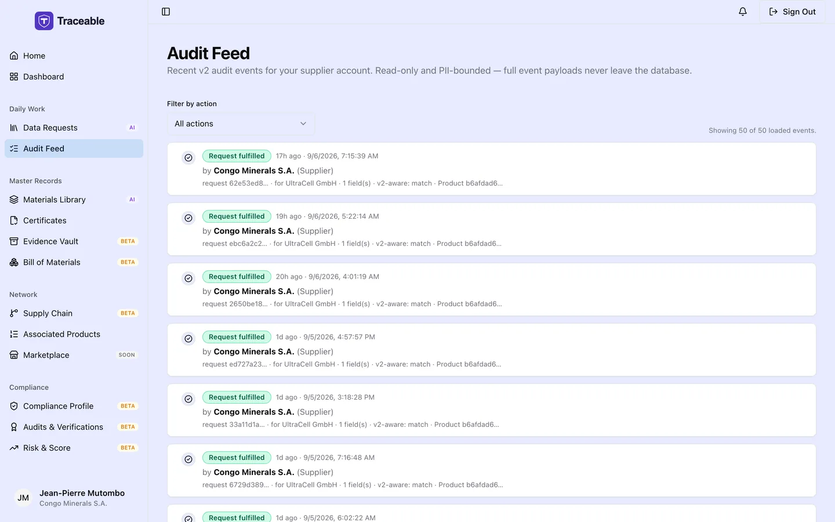Open the Home page
Image resolution: width=835 pixels, height=522 pixels.
tap(74, 56)
